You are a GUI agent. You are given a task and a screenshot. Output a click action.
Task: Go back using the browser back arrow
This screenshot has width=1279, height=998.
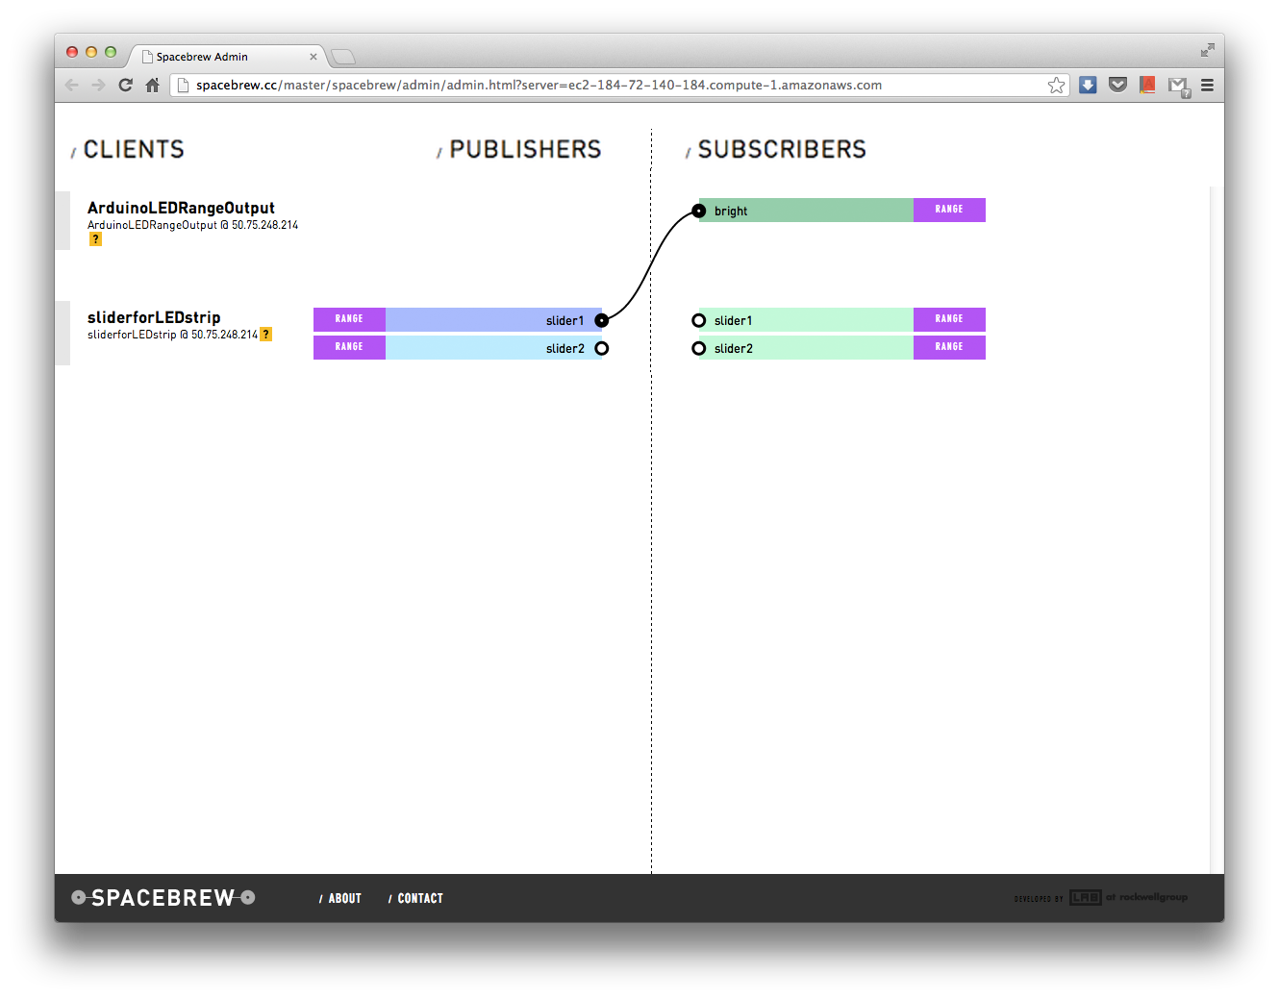tap(72, 85)
